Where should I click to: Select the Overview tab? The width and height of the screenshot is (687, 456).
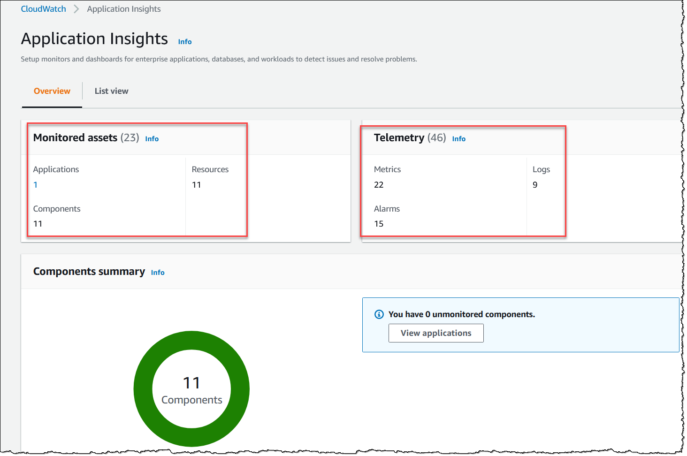point(52,91)
